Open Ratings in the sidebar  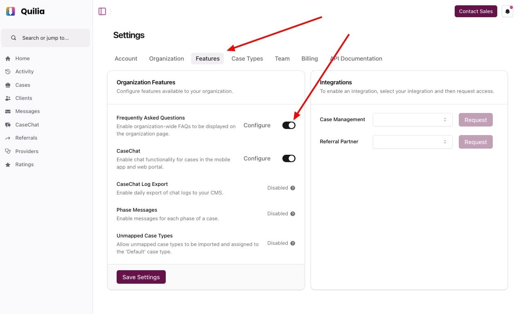tap(25, 165)
